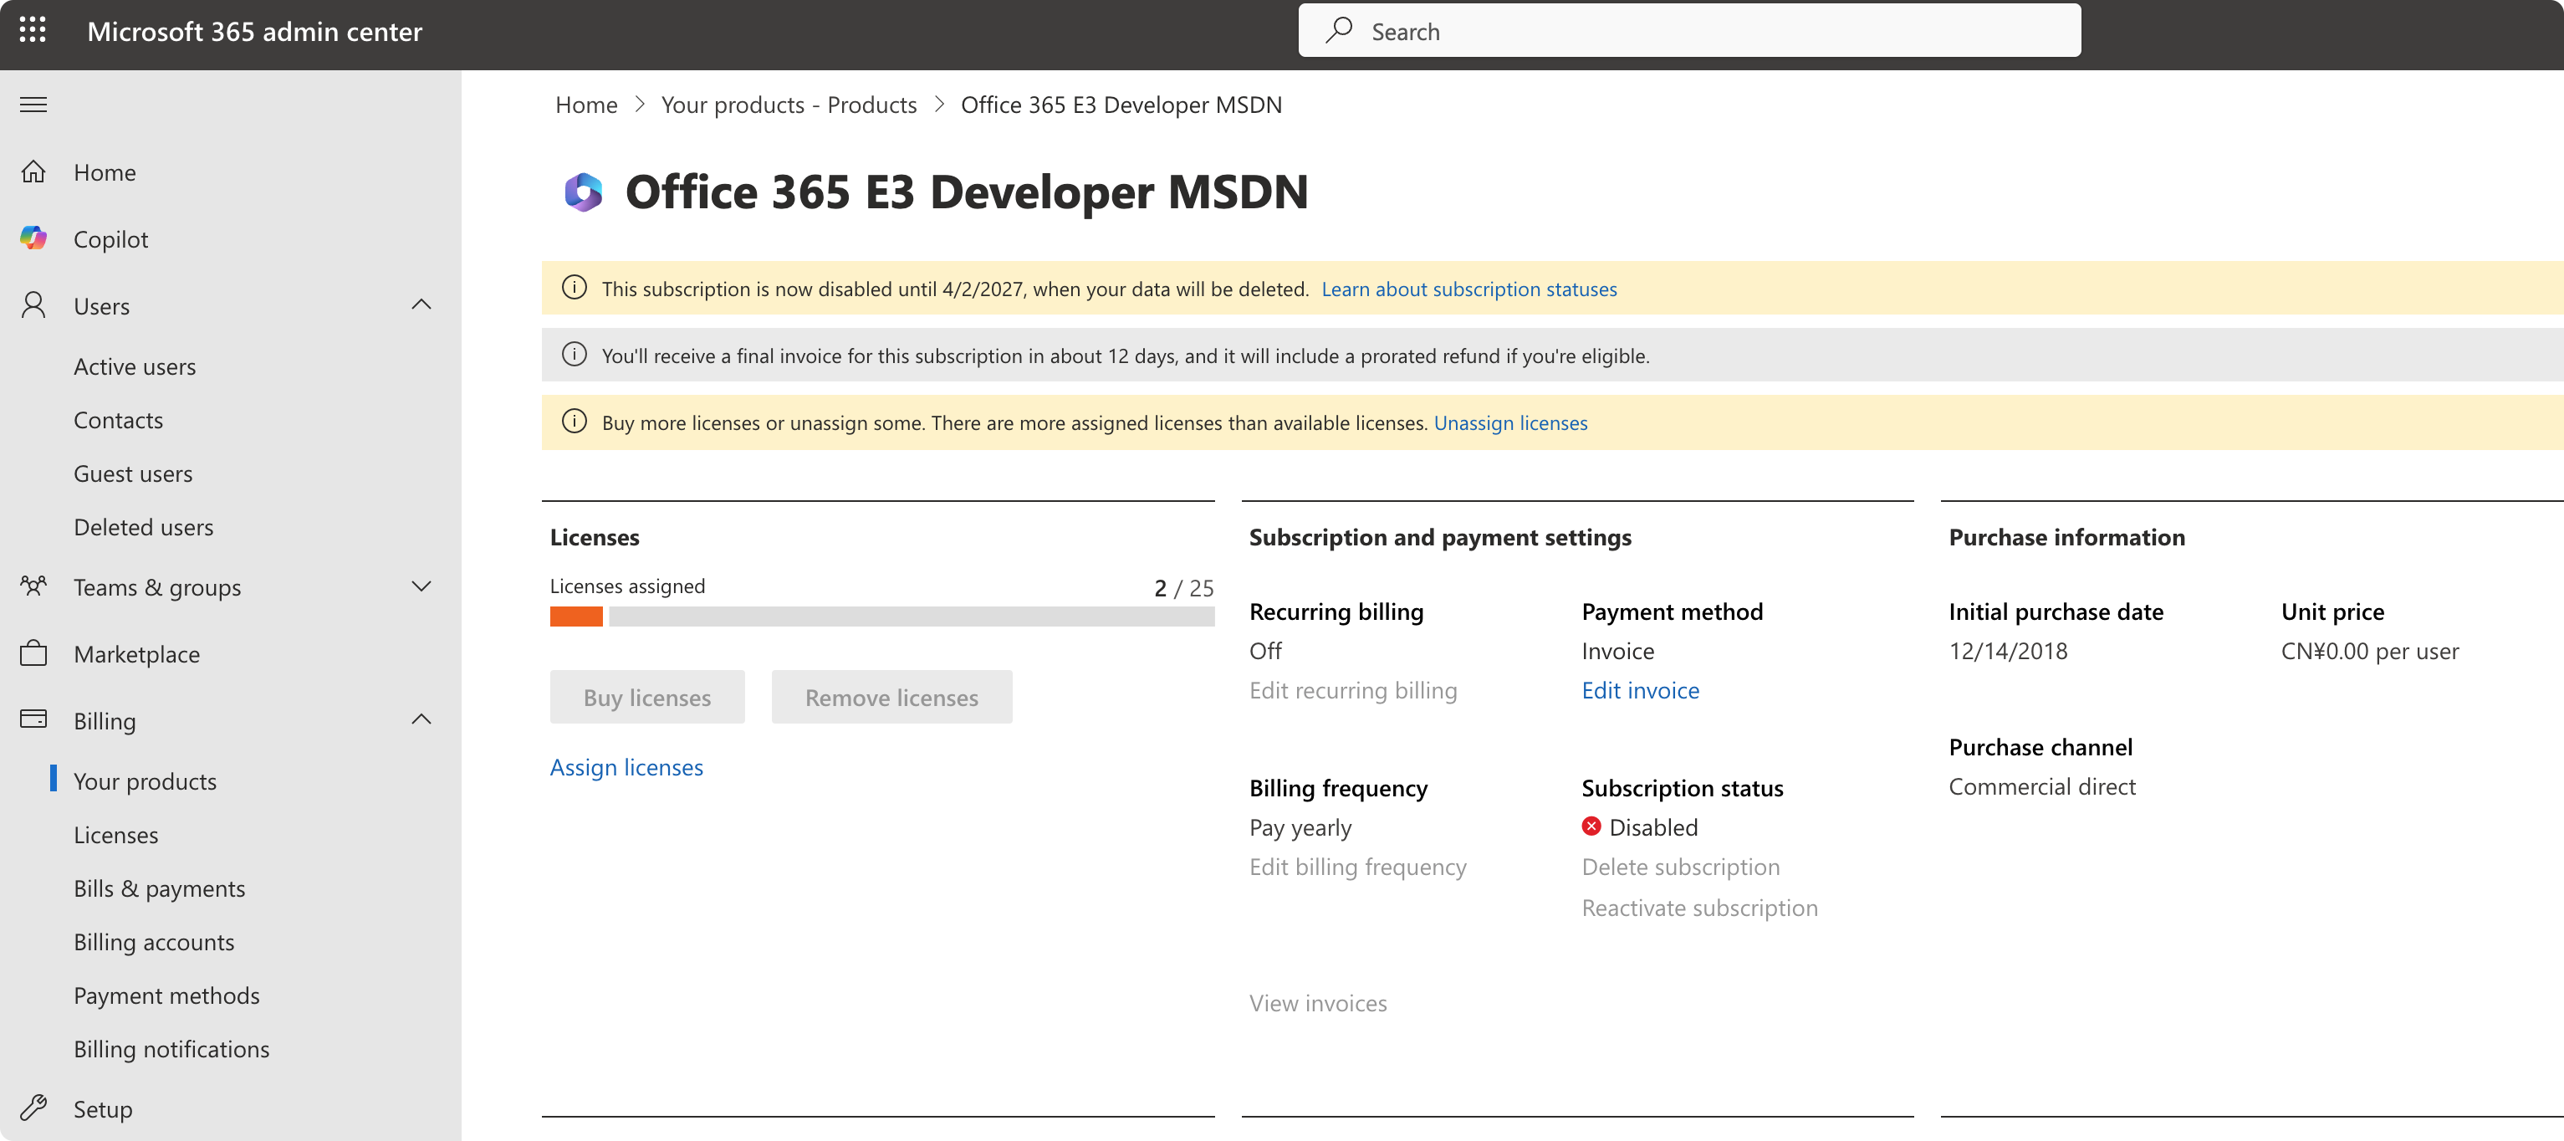Image resolution: width=2564 pixels, height=1141 pixels.
Task: Collapse the Users section chevron
Action: pyautogui.click(x=421, y=304)
